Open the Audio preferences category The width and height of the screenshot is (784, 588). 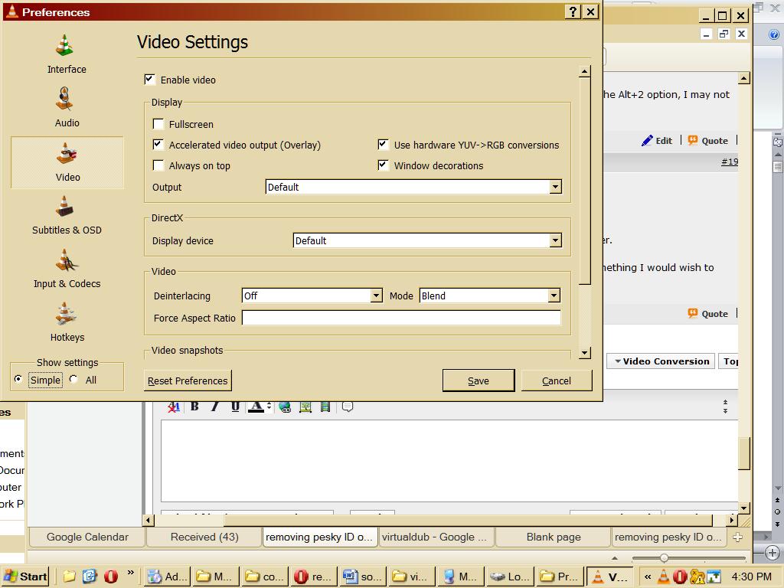point(67,107)
